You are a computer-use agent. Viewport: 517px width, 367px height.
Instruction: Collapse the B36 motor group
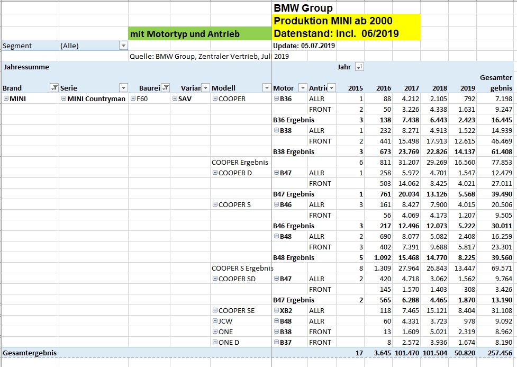276,99
